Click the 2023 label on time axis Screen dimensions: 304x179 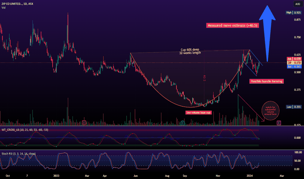[x=56, y=176]
